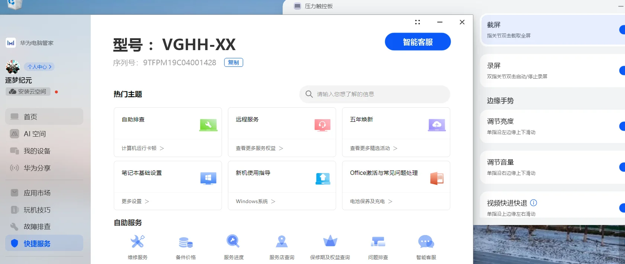Toggle the 调节音量 switch
Screen dimensions: 625x264
[x=622, y=167]
